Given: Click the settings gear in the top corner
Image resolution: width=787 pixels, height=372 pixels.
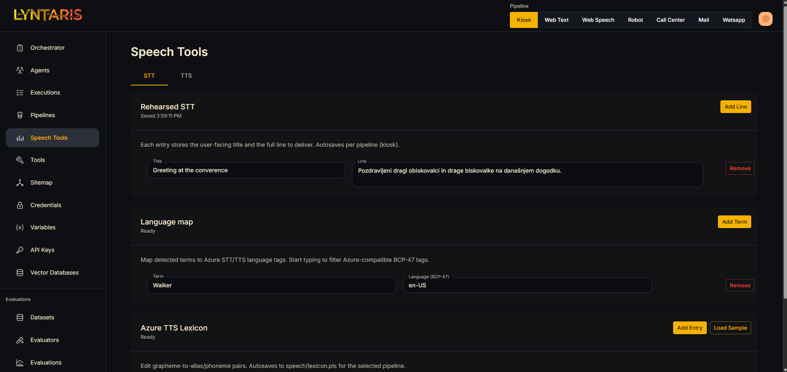Looking at the screenshot, I should coord(765,19).
